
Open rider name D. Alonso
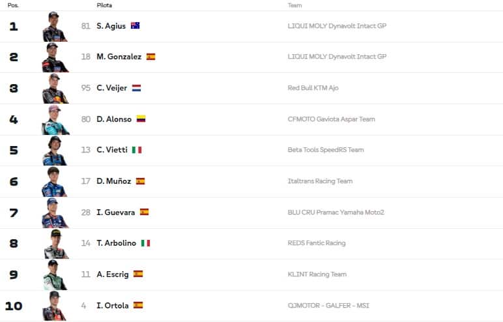[114, 119]
